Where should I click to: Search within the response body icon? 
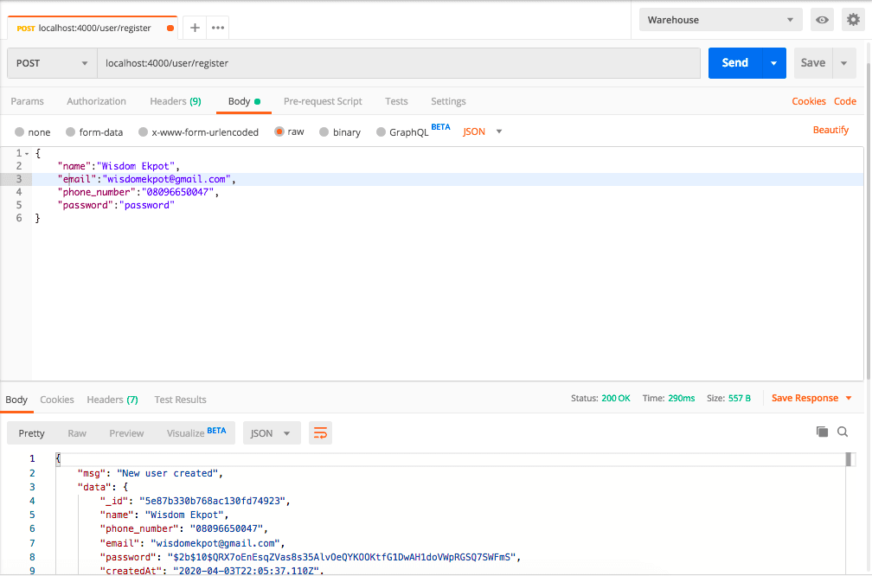pyautogui.click(x=843, y=432)
